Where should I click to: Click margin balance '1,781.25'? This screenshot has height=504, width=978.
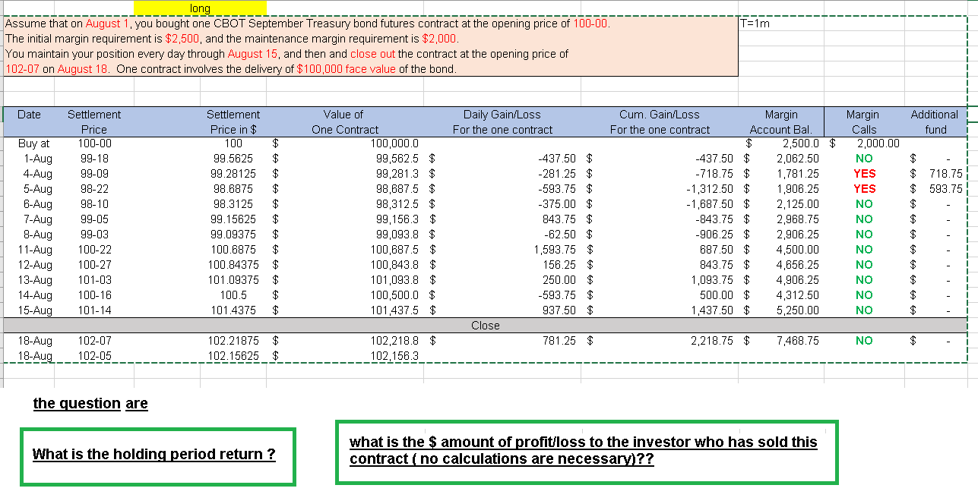(x=797, y=174)
